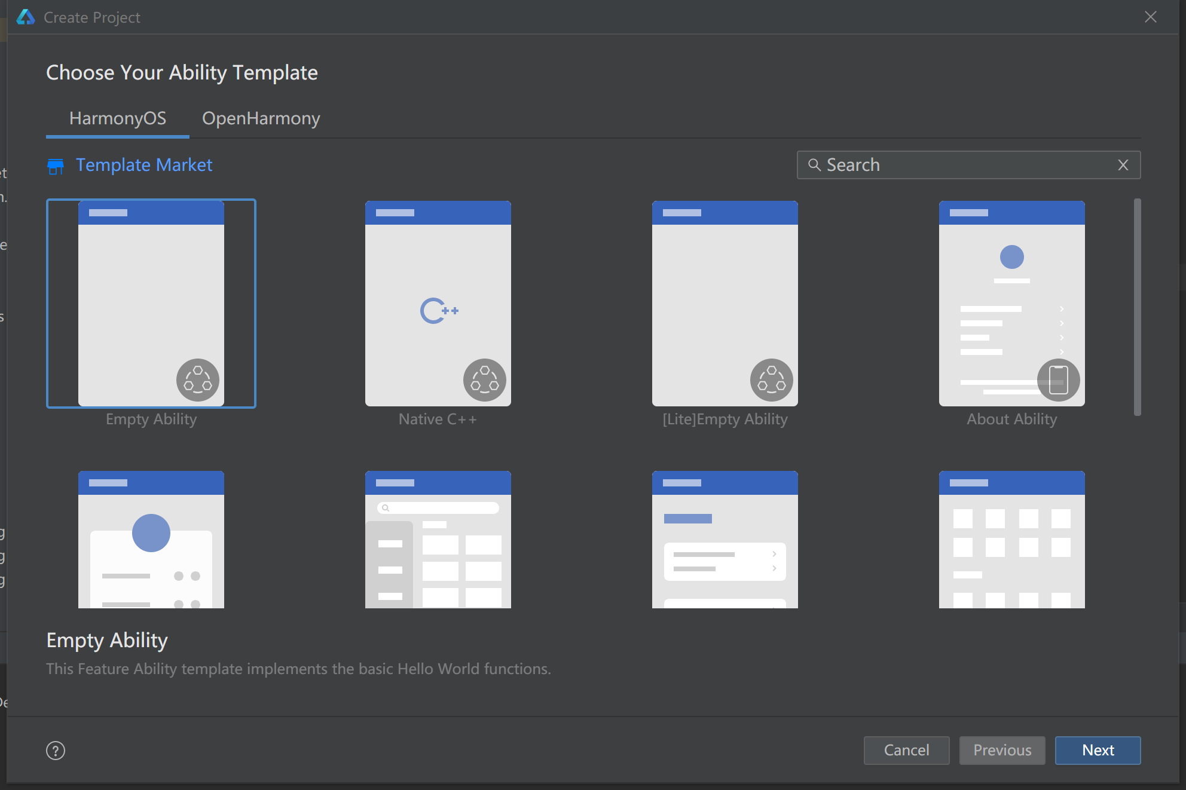Click the DevEco Studio logo in title bar
The height and width of the screenshot is (790, 1186).
pyautogui.click(x=26, y=17)
